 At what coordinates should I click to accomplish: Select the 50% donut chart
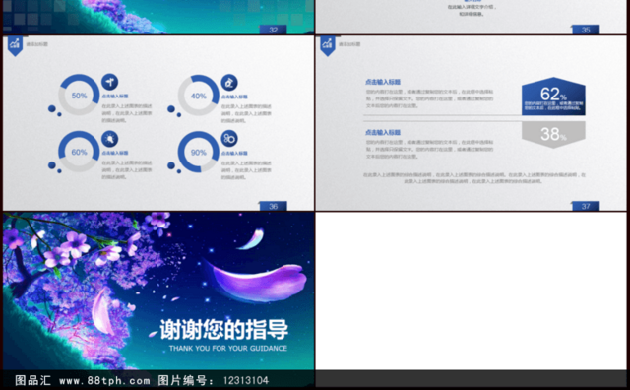pos(79,95)
